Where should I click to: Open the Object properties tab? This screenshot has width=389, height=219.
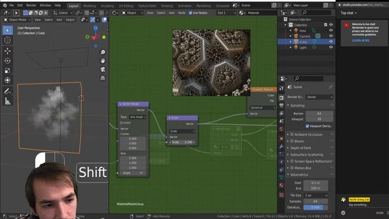coord(281,139)
